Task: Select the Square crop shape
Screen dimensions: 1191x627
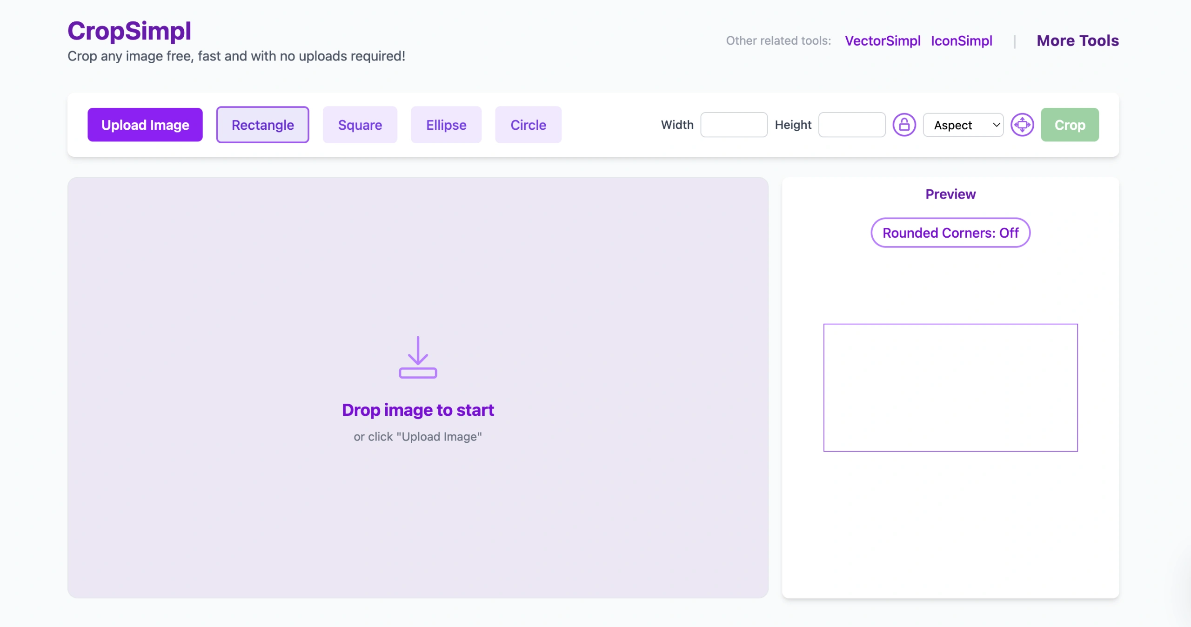Action: point(360,125)
